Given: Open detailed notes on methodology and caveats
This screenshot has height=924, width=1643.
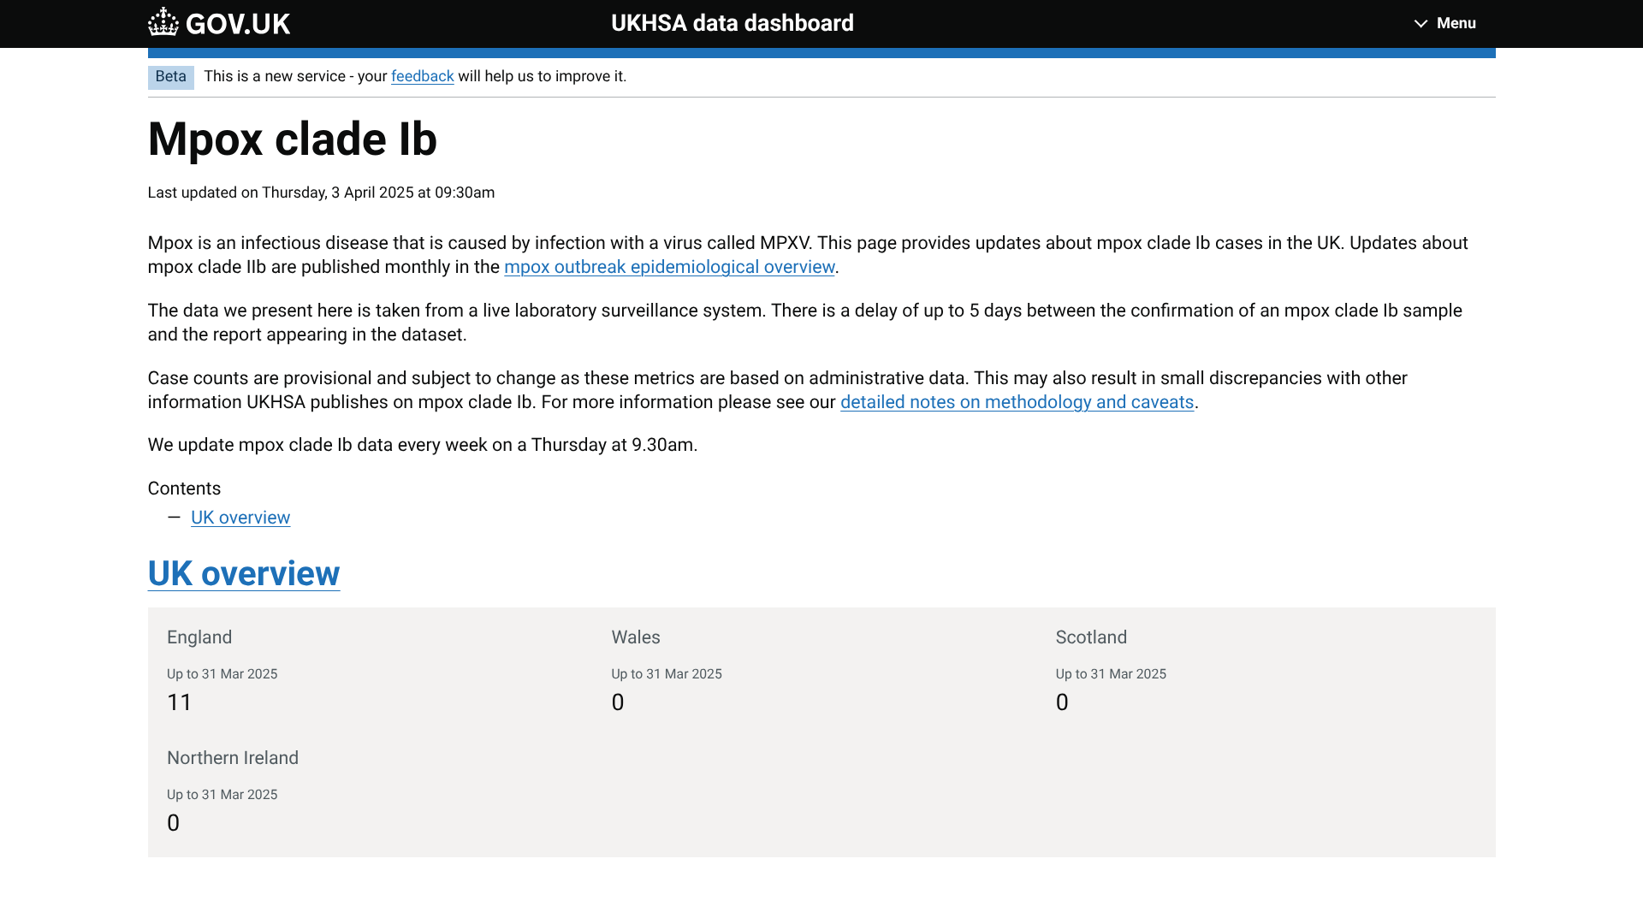Looking at the screenshot, I should 1017,402.
